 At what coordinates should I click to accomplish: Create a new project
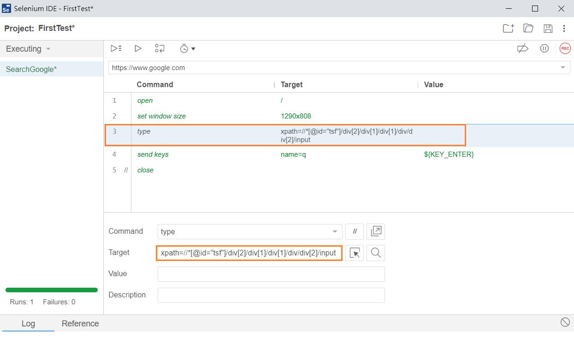pos(508,29)
